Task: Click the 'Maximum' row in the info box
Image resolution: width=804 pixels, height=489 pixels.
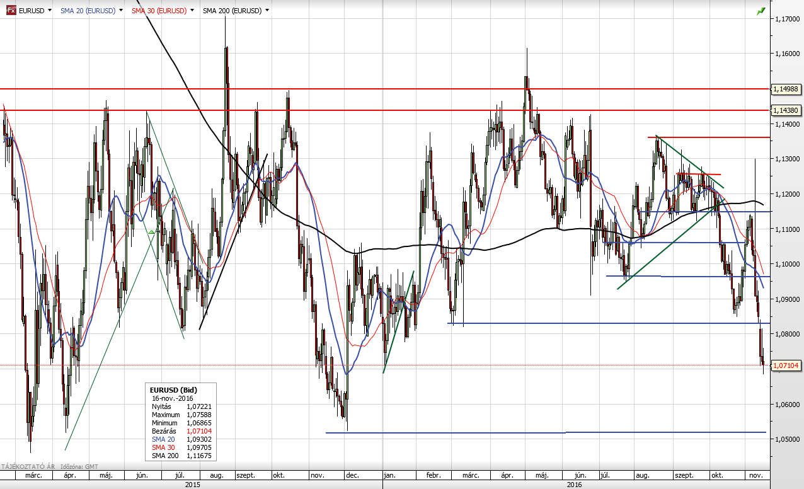Action: tap(183, 415)
